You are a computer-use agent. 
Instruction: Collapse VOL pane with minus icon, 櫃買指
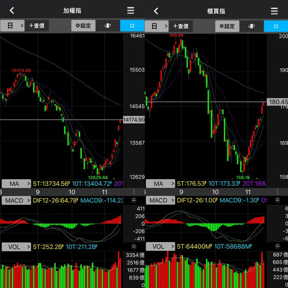277,246
